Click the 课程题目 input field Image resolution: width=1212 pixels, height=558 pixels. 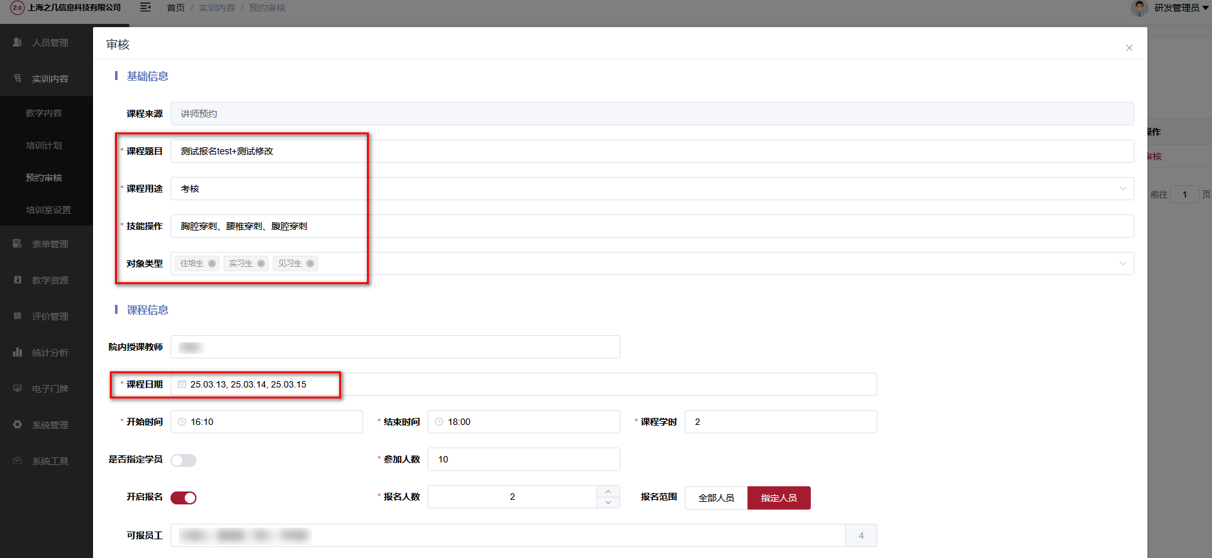653,151
